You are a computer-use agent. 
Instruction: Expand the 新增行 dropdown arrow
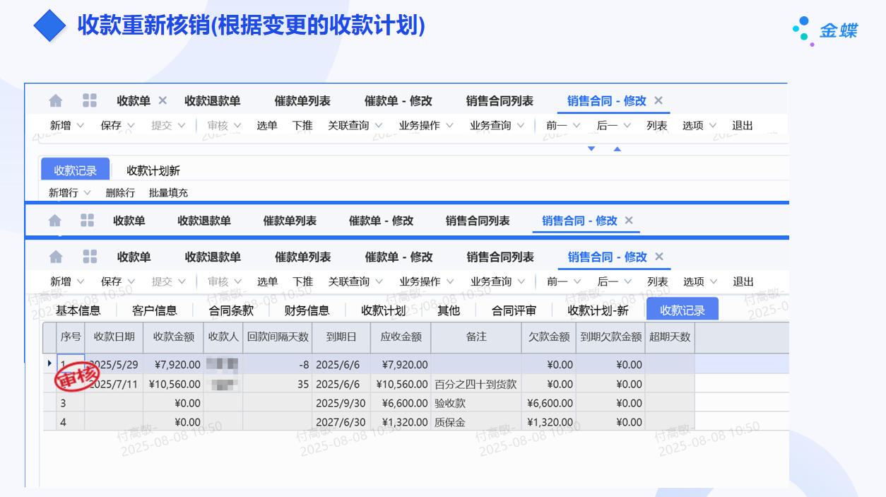pyautogui.click(x=88, y=193)
